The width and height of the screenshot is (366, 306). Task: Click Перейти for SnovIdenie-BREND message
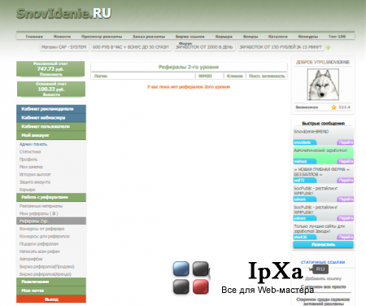coord(346,142)
